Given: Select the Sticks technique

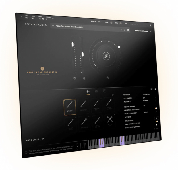Looking at the screenshot, I should click(x=70, y=107).
